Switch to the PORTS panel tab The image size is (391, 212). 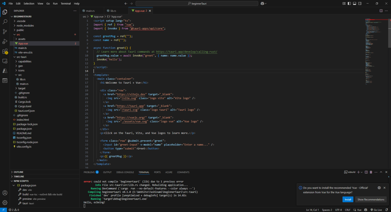click(157, 172)
